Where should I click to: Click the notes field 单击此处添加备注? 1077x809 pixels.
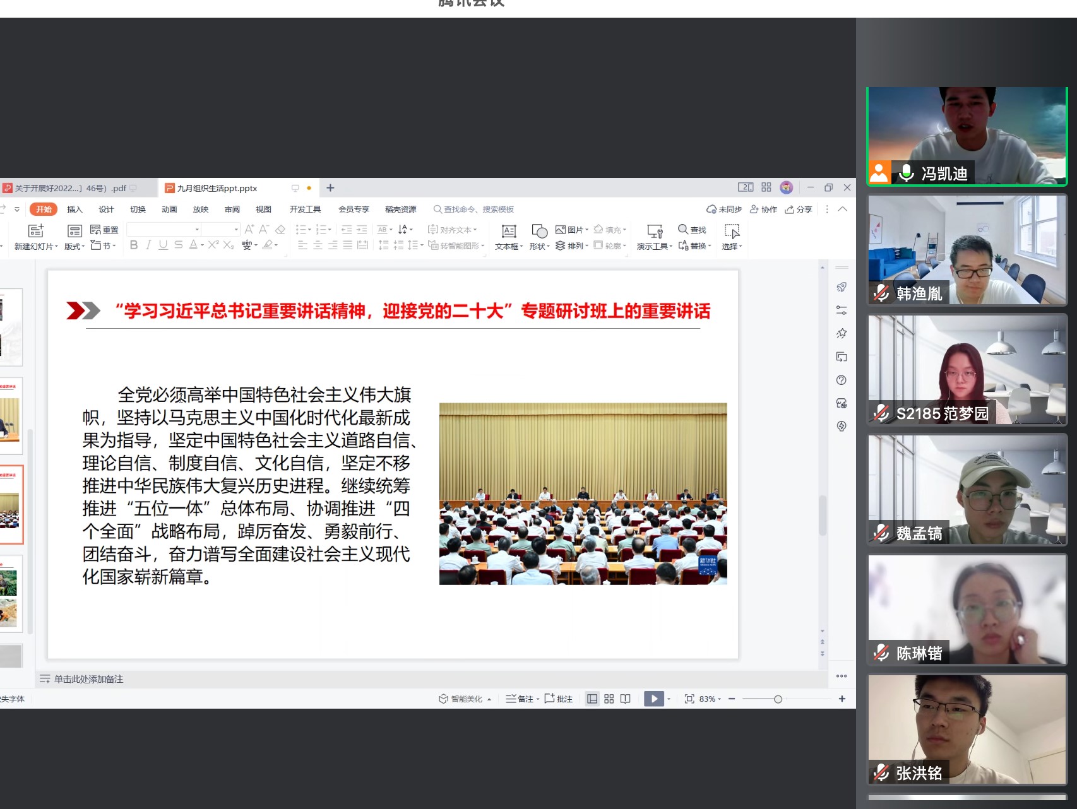(x=88, y=679)
